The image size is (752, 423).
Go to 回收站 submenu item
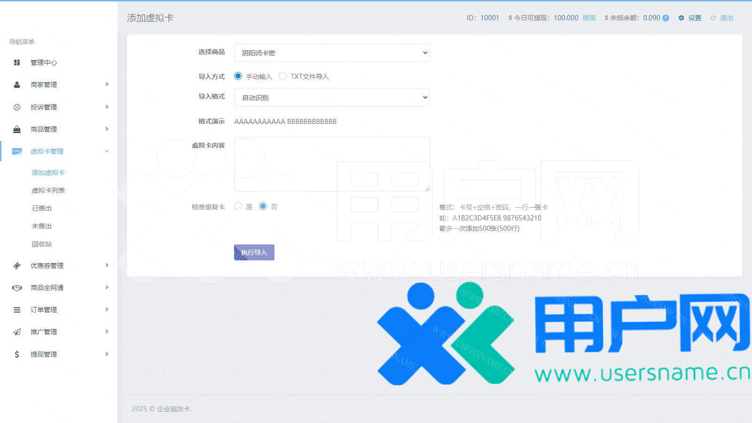[42, 244]
